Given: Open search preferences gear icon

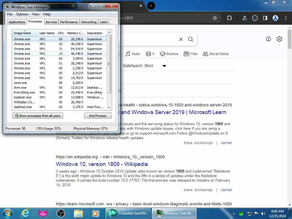Looking at the screenshot, I should pos(279,39).
